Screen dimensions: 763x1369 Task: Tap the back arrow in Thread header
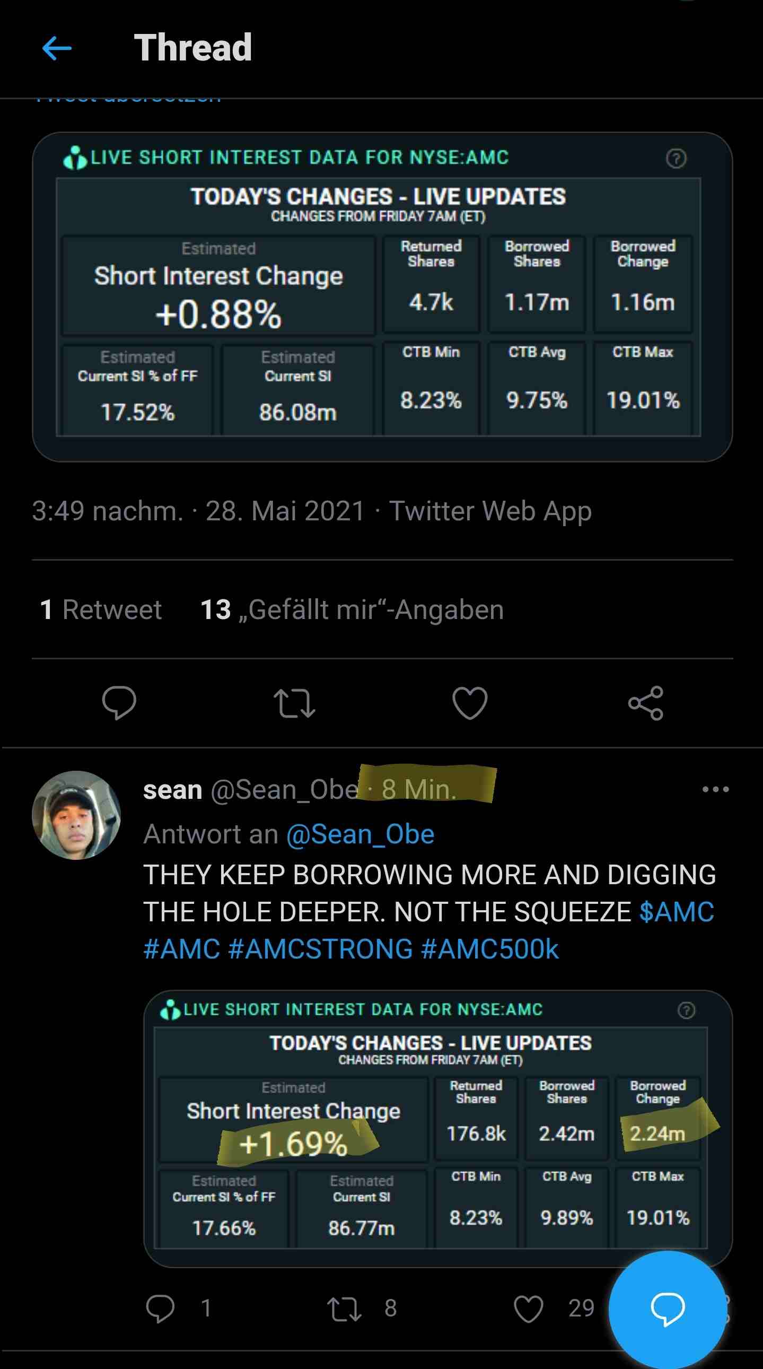coord(57,48)
